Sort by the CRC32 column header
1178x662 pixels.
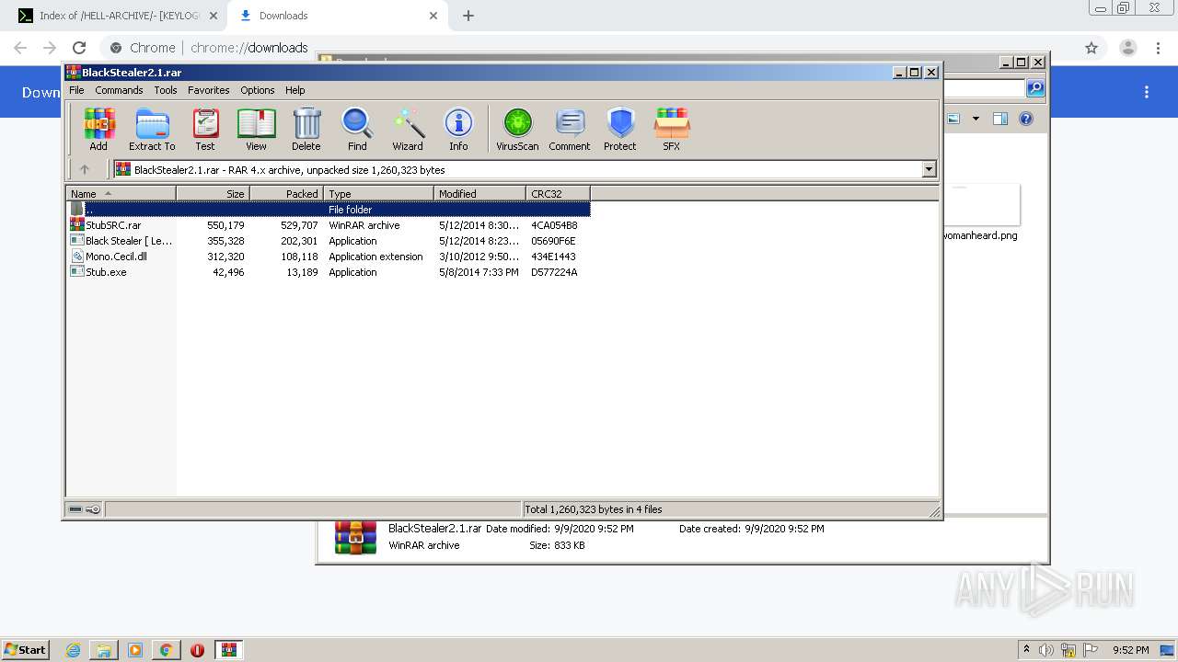[x=558, y=194]
